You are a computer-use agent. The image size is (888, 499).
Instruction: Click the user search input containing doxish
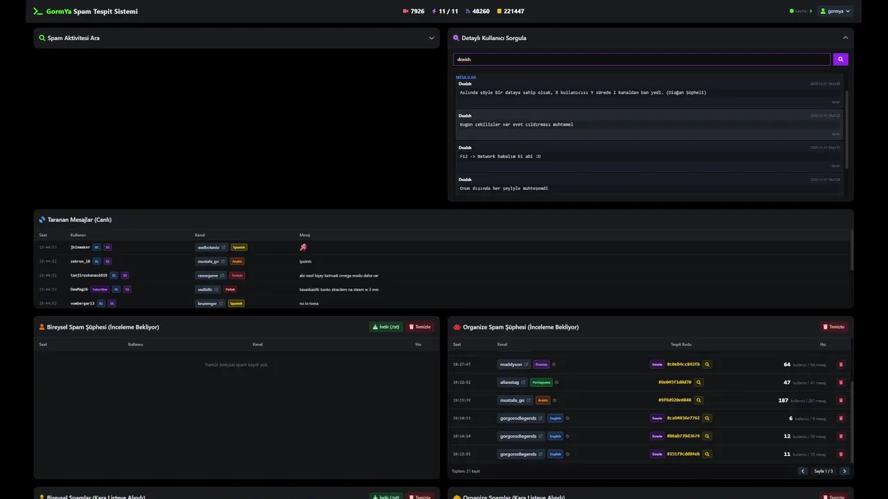(x=642, y=60)
